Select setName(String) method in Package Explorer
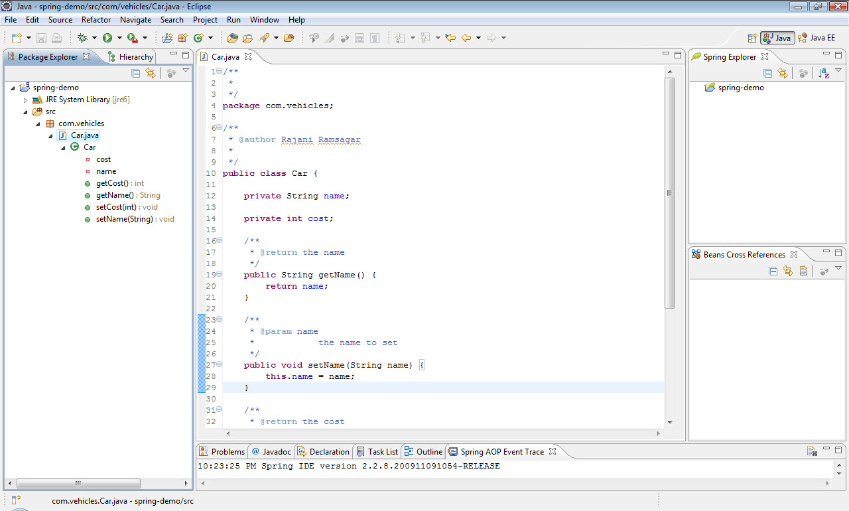 pyautogui.click(x=135, y=219)
